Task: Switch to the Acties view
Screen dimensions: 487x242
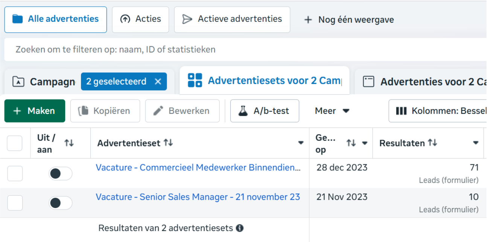Action: pyautogui.click(x=140, y=19)
